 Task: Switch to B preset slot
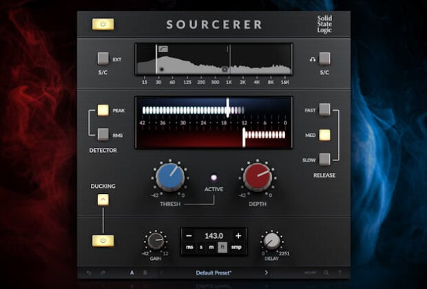point(145,272)
